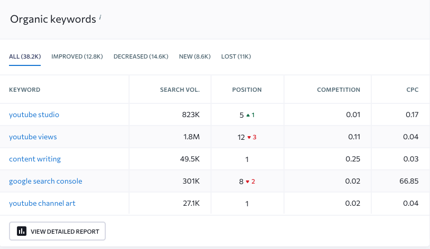Open the DECREASED (14.6K) tab
The image size is (430, 249).
coord(141,56)
